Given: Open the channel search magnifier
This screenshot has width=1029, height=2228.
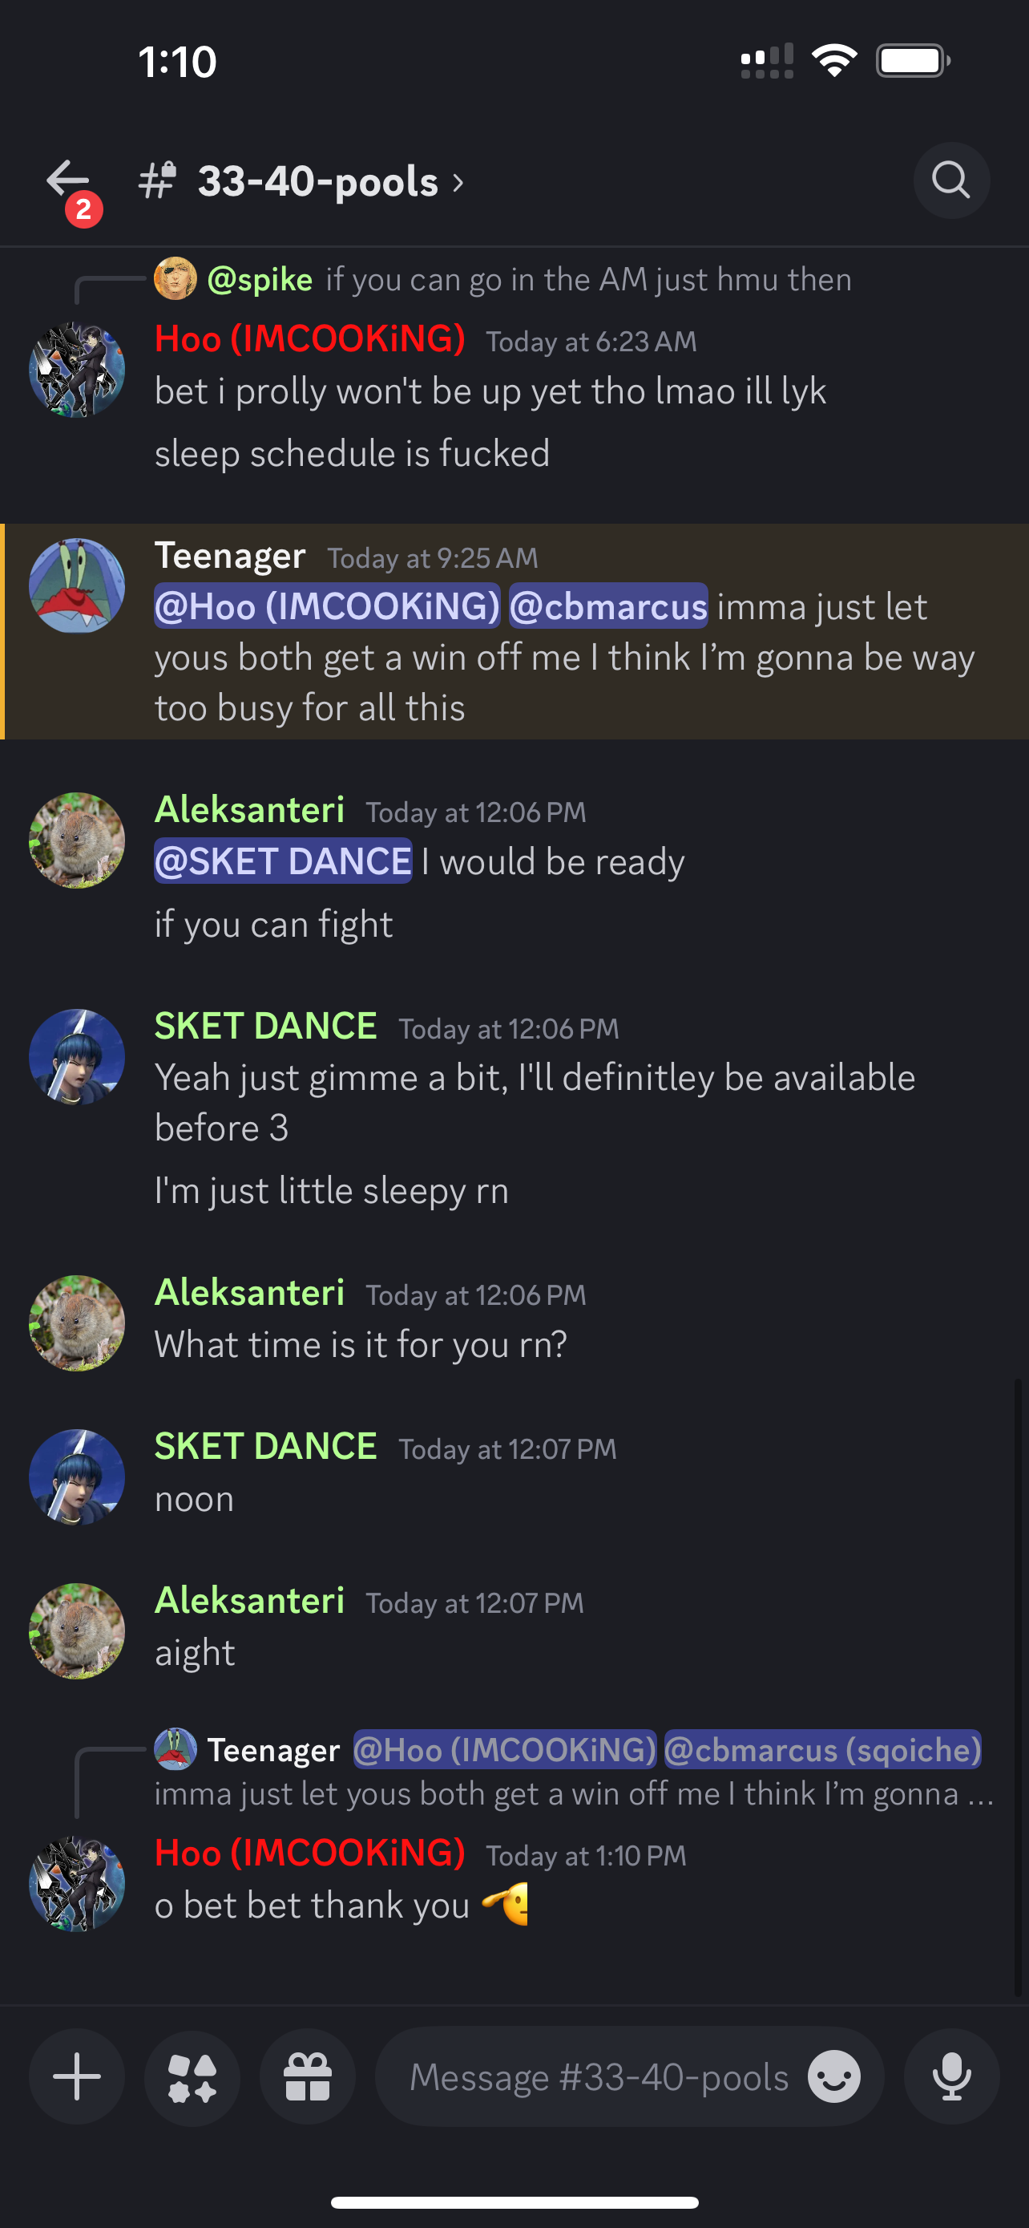Looking at the screenshot, I should (951, 180).
